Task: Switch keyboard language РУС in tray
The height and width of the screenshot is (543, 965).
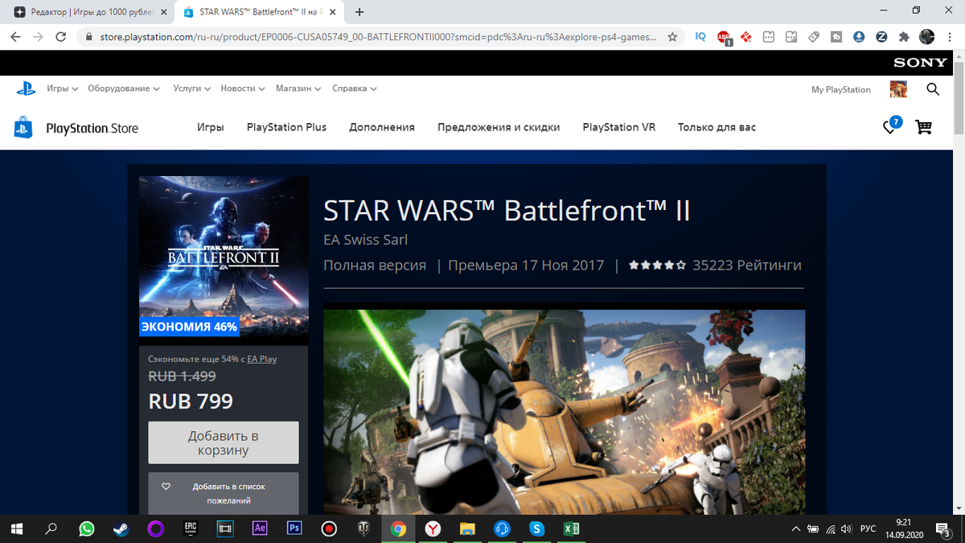Action: tap(868, 529)
